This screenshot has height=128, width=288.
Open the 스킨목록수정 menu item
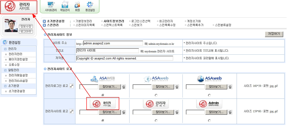[x=167, y=25]
